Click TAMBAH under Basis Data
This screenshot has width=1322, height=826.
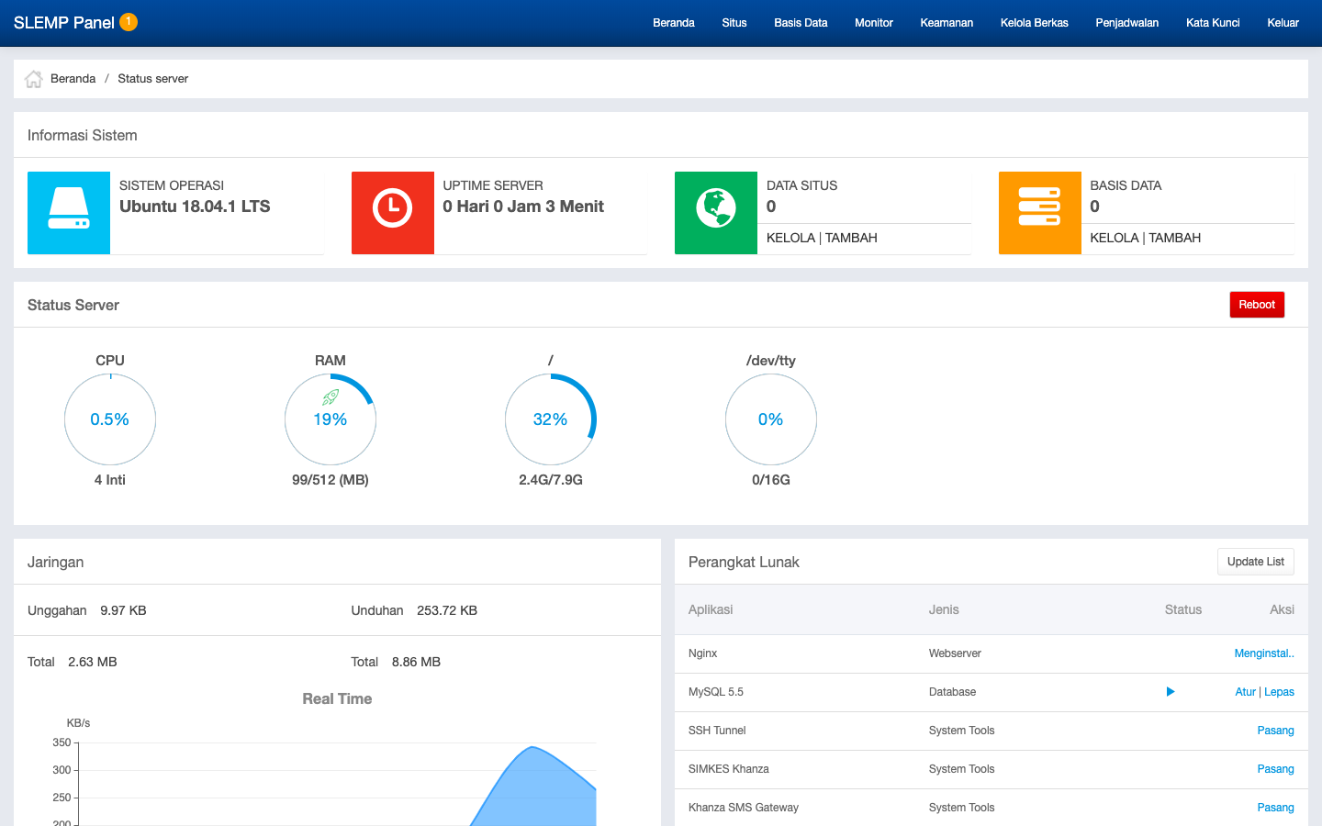point(1175,238)
